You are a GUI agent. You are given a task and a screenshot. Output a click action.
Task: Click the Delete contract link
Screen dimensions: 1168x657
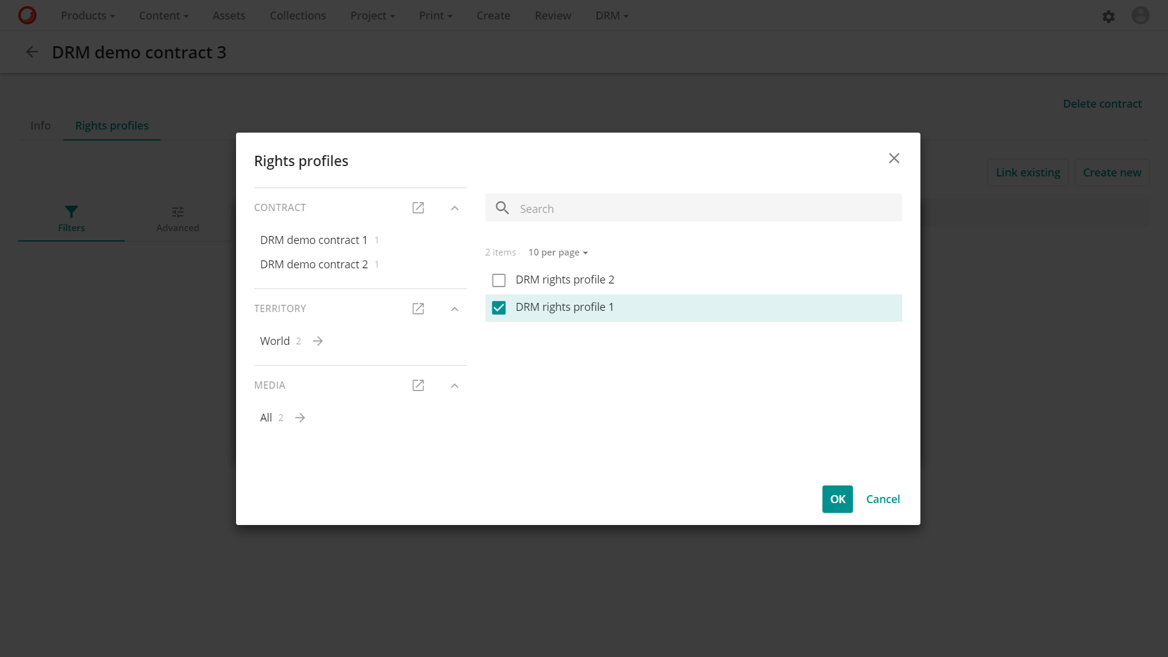click(x=1102, y=103)
